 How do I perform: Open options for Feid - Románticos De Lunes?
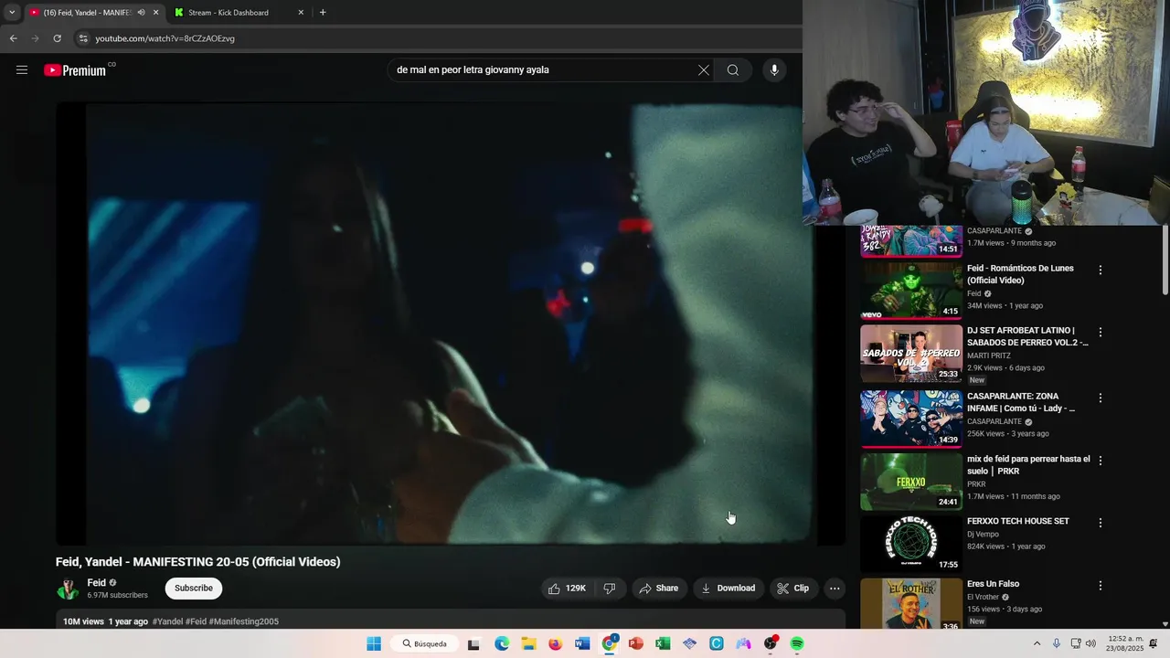(x=1101, y=270)
